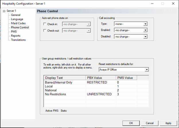Click the OK button
Screen dimensions: 179x128
click(131, 123)
